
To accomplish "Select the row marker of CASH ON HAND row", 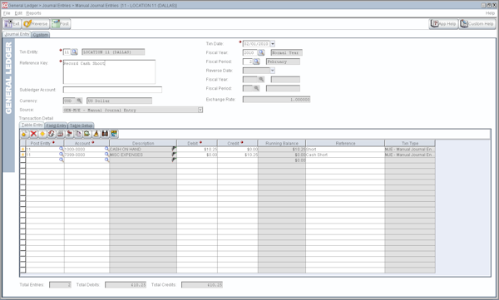I will click(x=22, y=149).
